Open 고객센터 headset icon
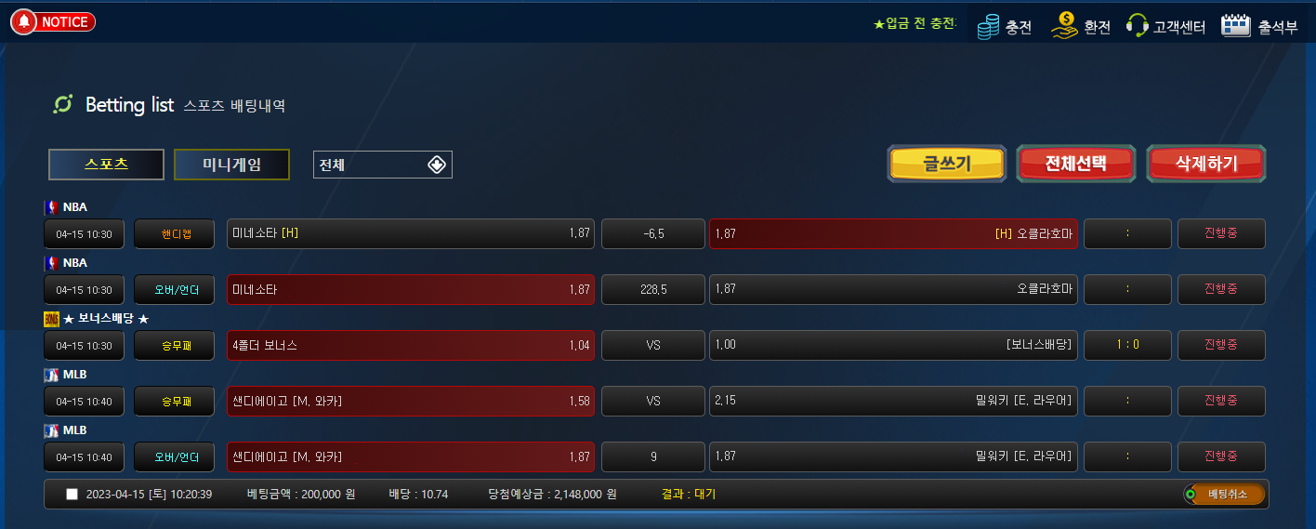 point(1137,26)
